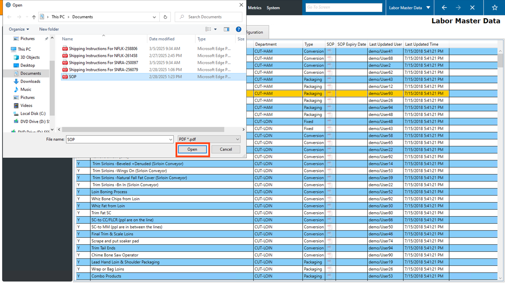Toggle the preview pane icon
Image resolution: width=505 pixels, height=283 pixels.
[227, 29]
